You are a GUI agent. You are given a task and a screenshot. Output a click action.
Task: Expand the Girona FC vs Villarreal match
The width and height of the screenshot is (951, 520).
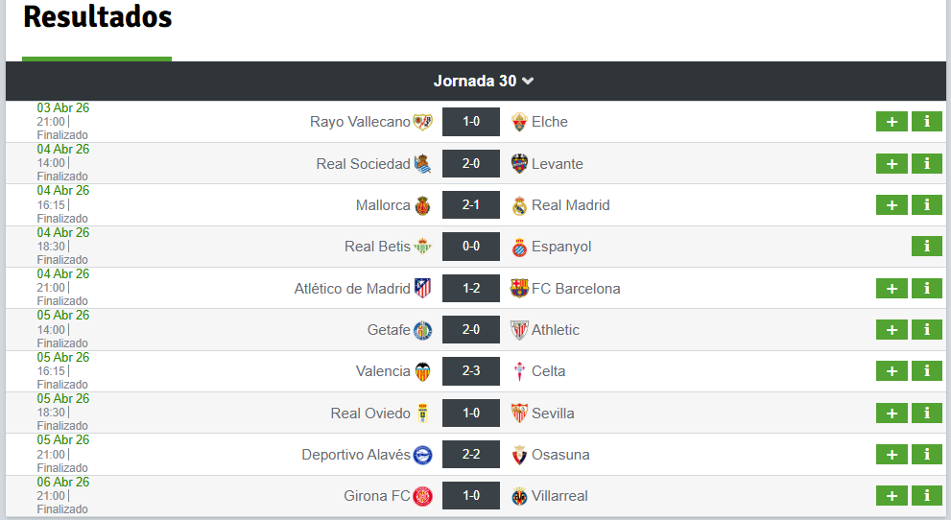pos(892,496)
